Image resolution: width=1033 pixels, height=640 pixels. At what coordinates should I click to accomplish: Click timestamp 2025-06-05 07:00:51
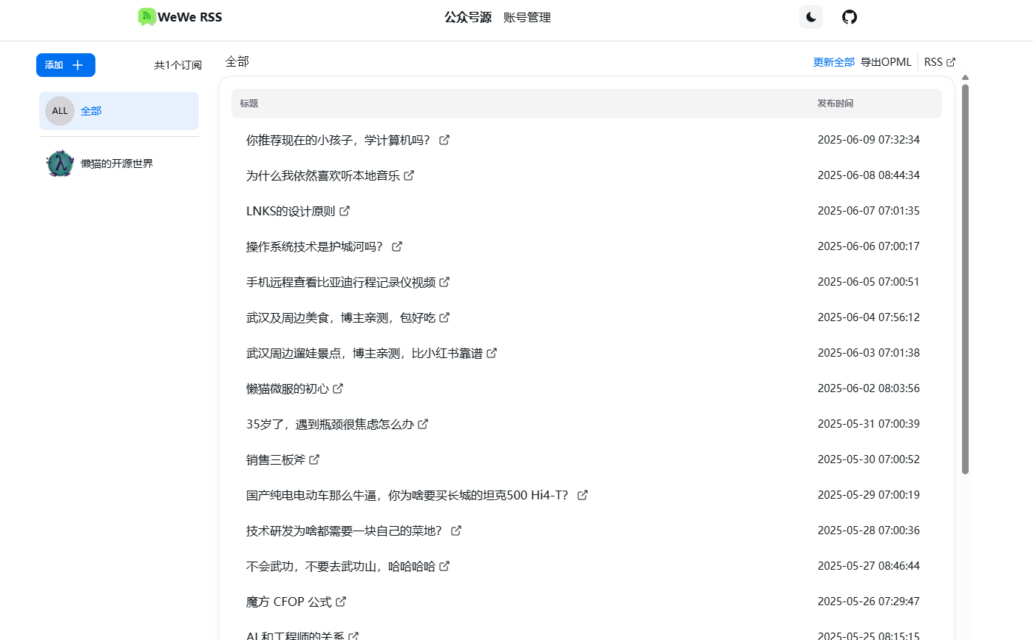[869, 282]
